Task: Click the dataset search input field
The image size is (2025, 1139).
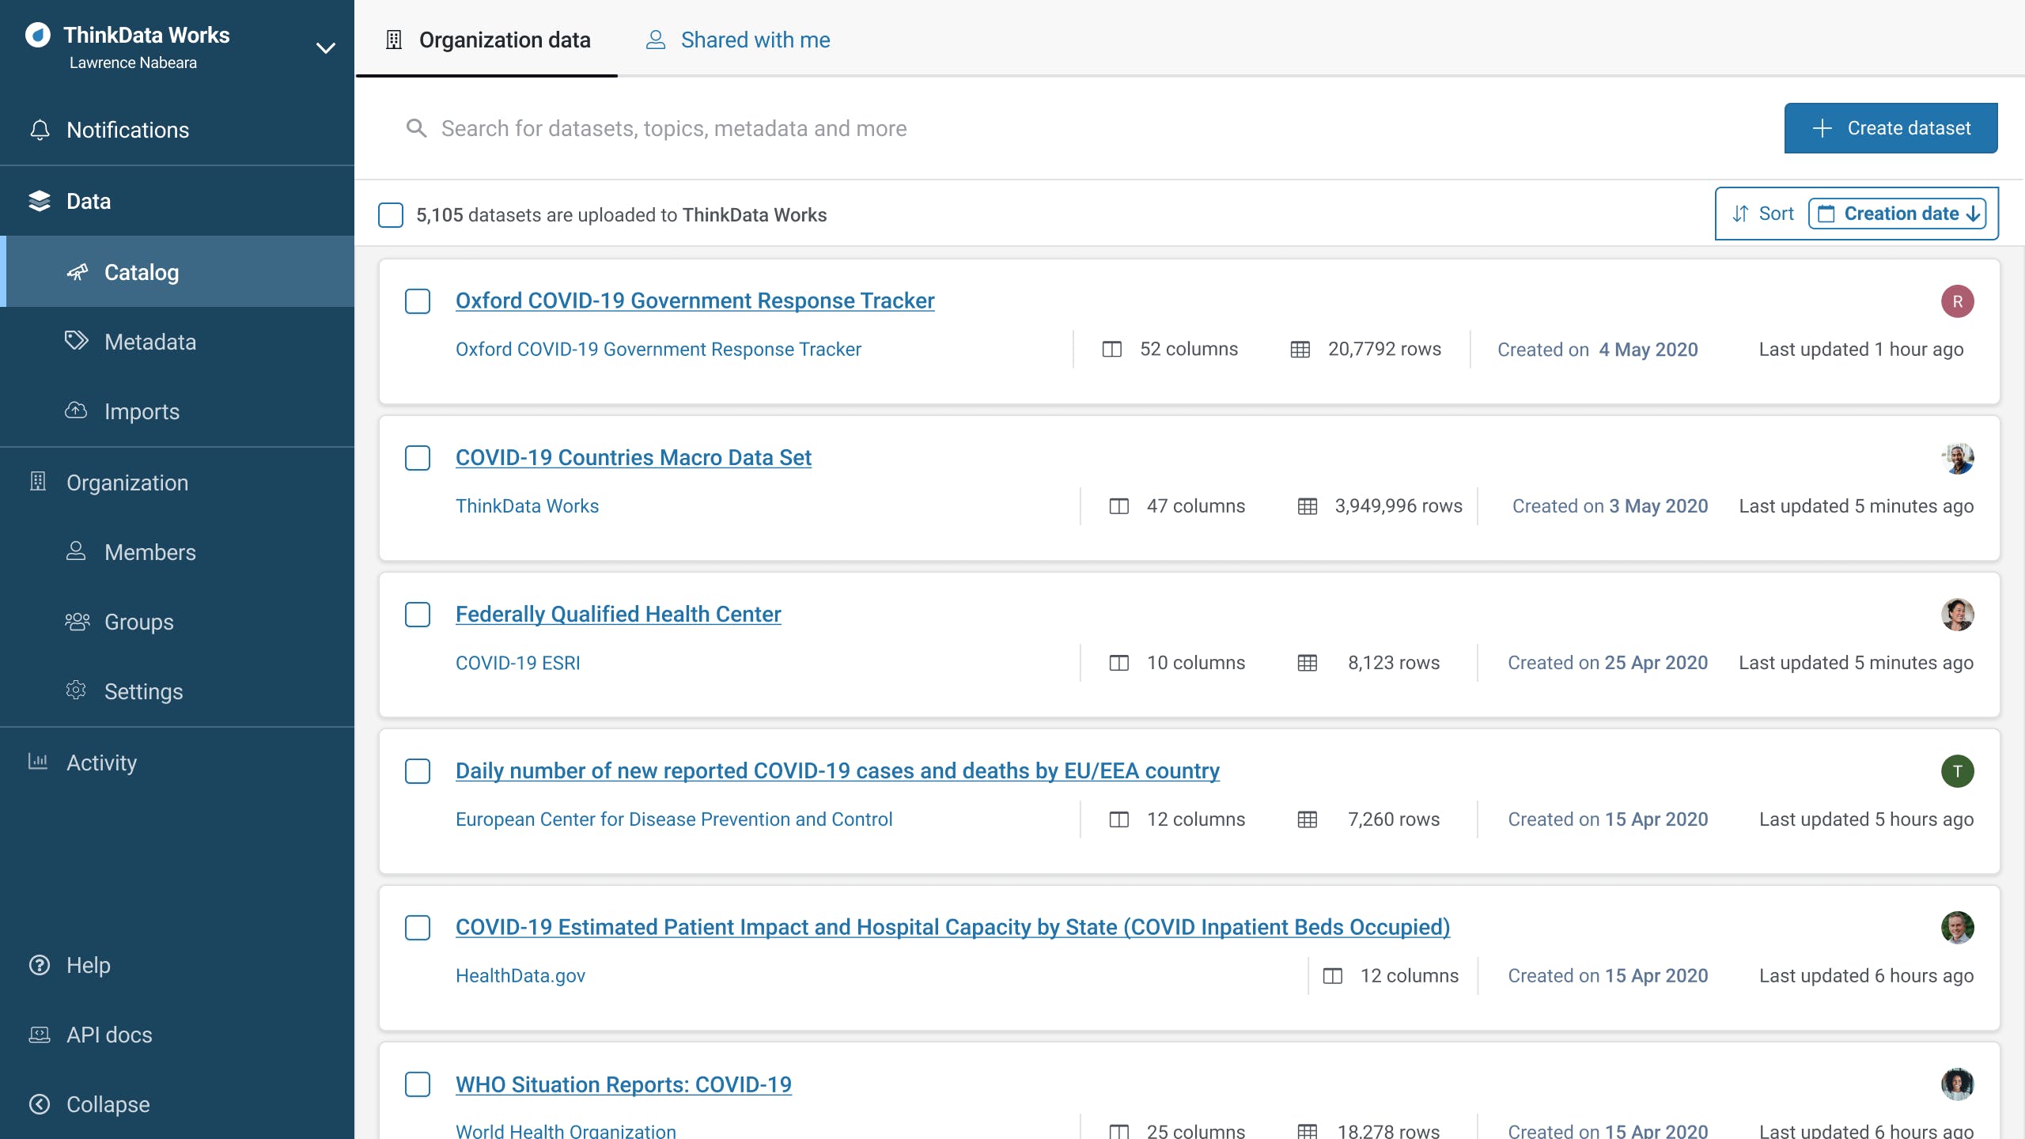Action: click(674, 128)
